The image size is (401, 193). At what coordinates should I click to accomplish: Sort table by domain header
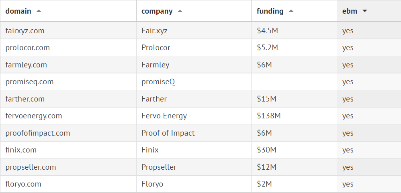click(x=18, y=11)
